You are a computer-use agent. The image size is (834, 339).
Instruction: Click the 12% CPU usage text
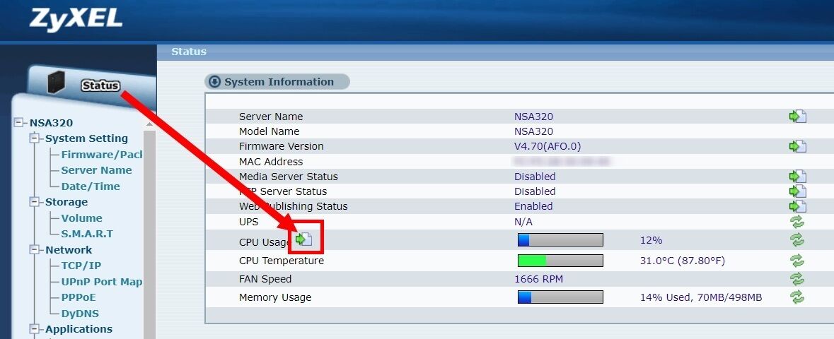pyautogui.click(x=651, y=240)
